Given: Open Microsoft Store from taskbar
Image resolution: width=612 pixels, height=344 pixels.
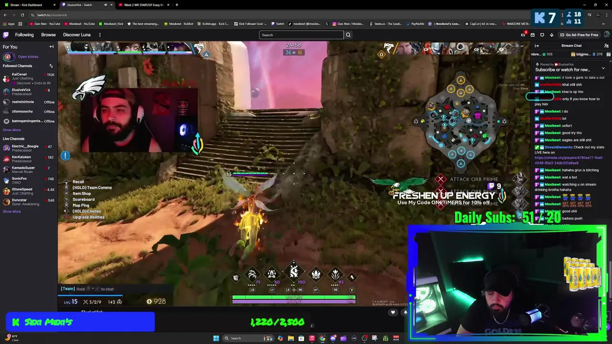Looking at the screenshot, I should pyautogui.click(x=301, y=338).
